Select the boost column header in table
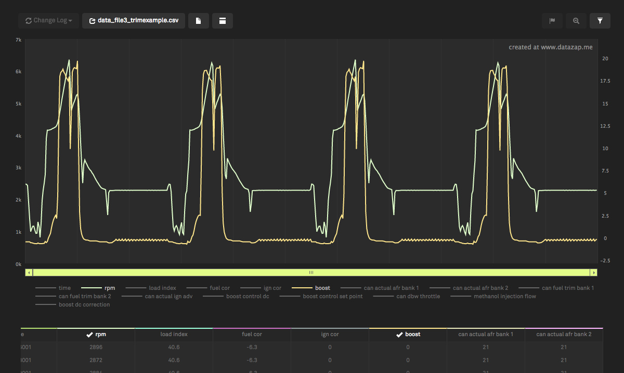 (408, 335)
